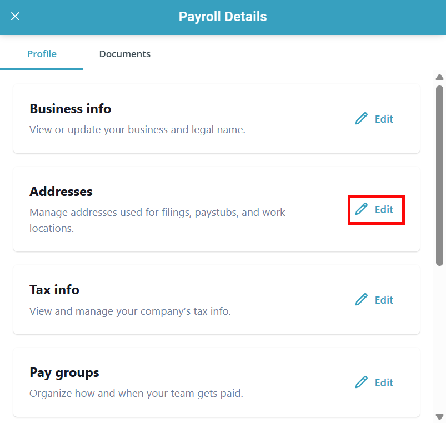Choose the Edit label for Pay groups
The image size is (446, 423).
(x=384, y=382)
